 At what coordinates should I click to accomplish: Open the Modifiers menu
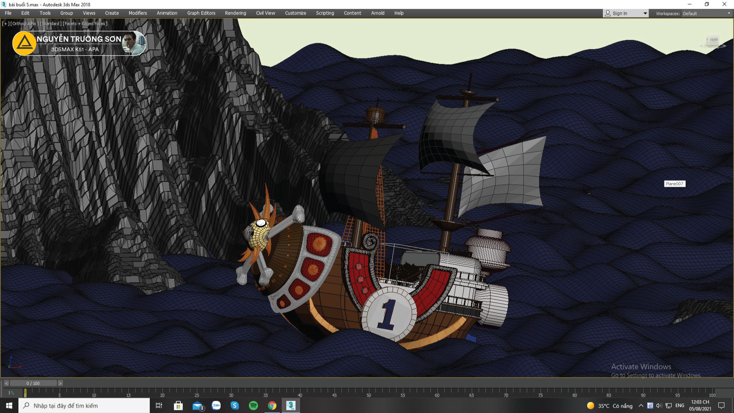[x=138, y=13]
